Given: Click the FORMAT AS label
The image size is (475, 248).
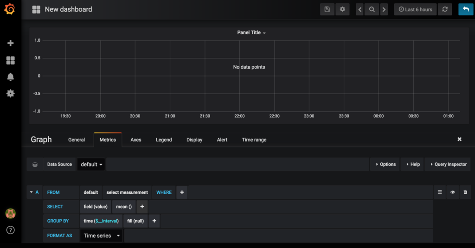Looking at the screenshot, I should (x=60, y=235).
